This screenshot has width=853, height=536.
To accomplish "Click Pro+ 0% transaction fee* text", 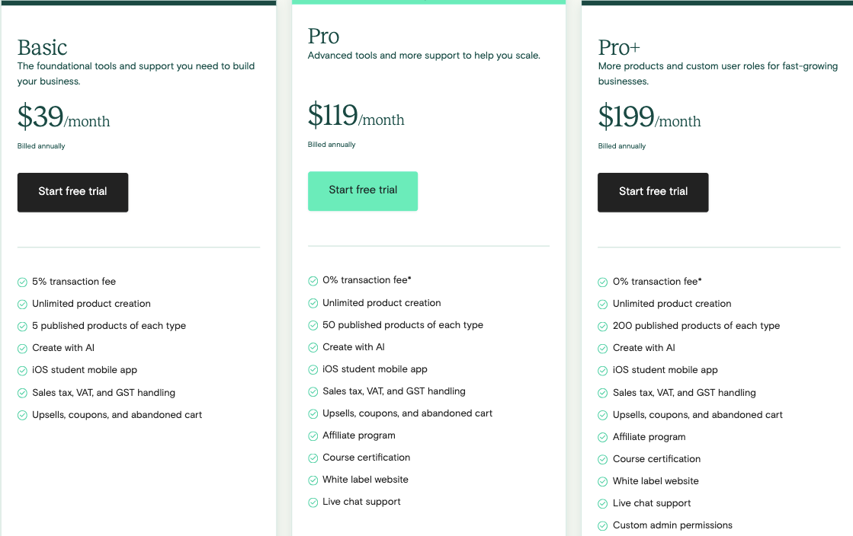I will 657,282.
